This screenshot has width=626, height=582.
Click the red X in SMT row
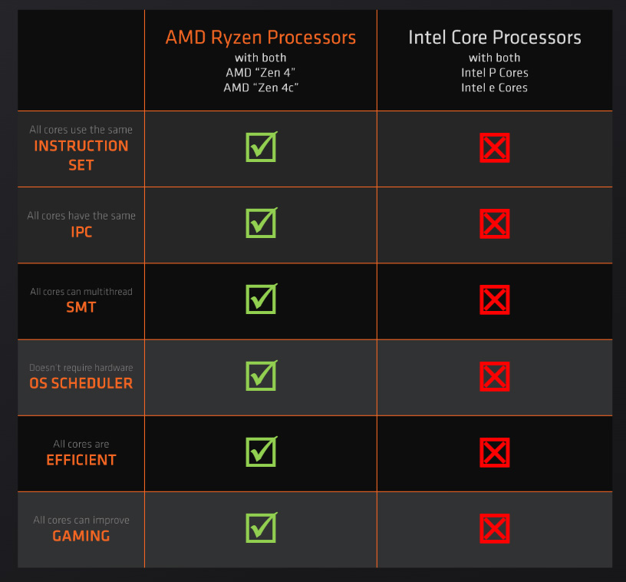pos(494,300)
